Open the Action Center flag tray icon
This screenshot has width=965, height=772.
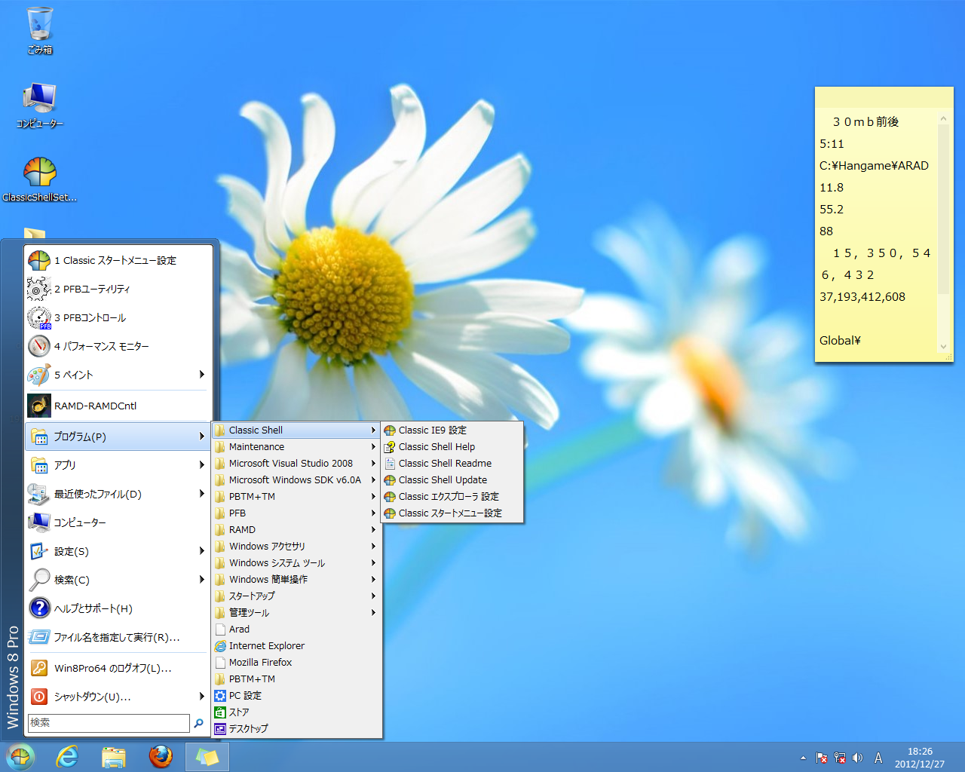[x=822, y=758]
